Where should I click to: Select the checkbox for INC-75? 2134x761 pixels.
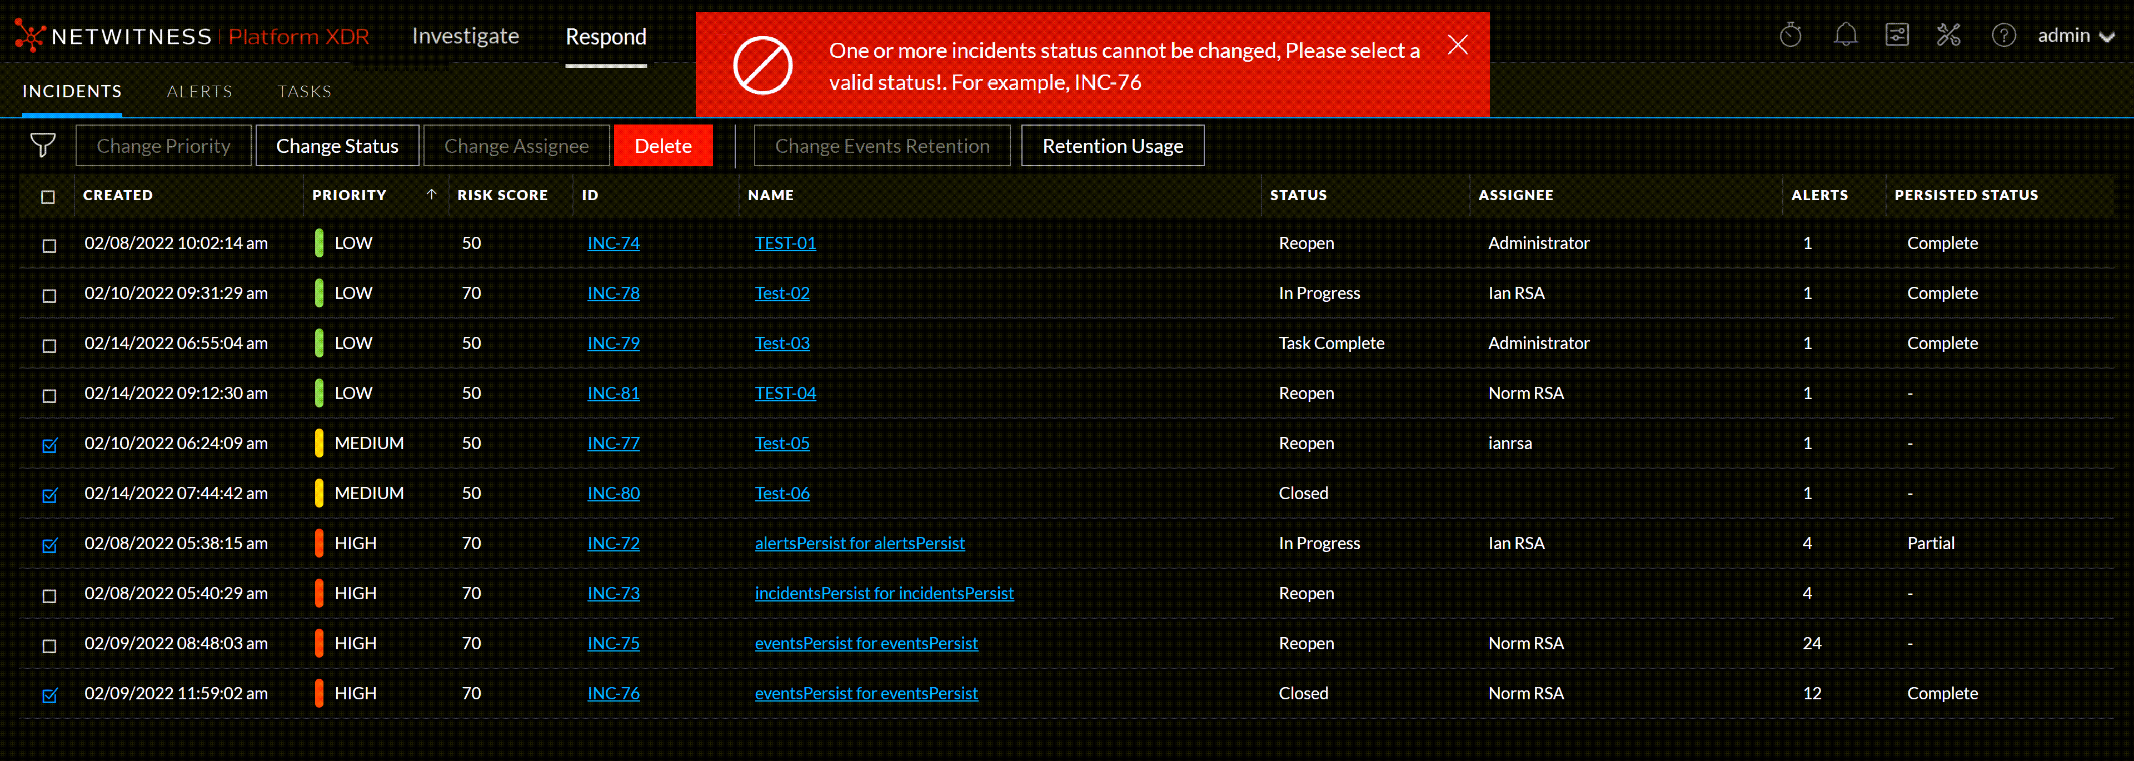[49, 645]
